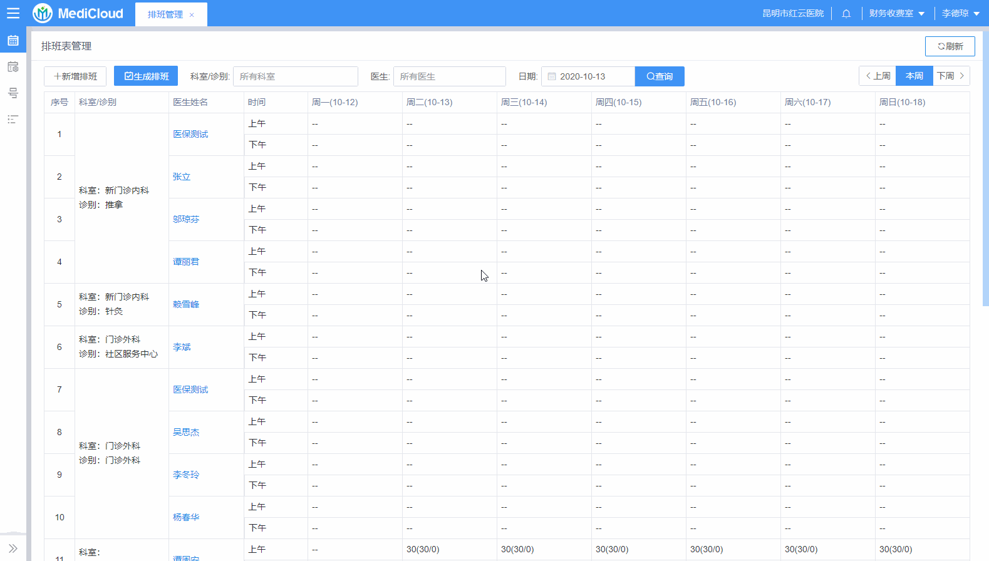Image resolution: width=989 pixels, height=561 pixels.
Task: Open doctor 张立 link
Action: (182, 177)
